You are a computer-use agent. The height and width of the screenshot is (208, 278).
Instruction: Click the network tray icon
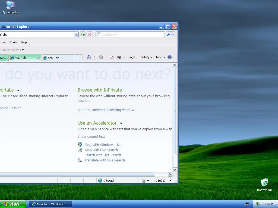[x=258, y=204]
